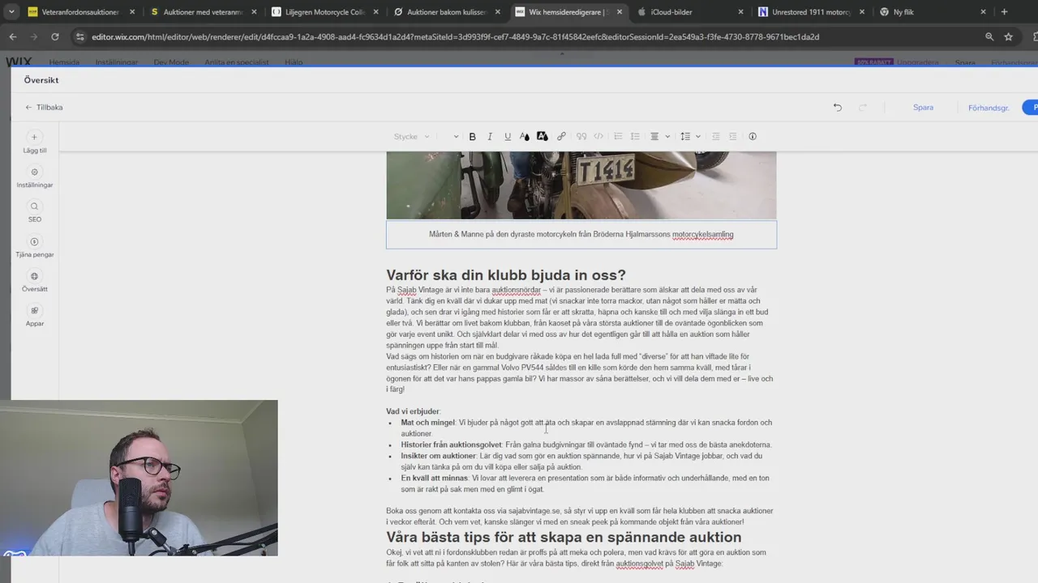Close the iCloud-bilder browser tab

[x=740, y=12]
